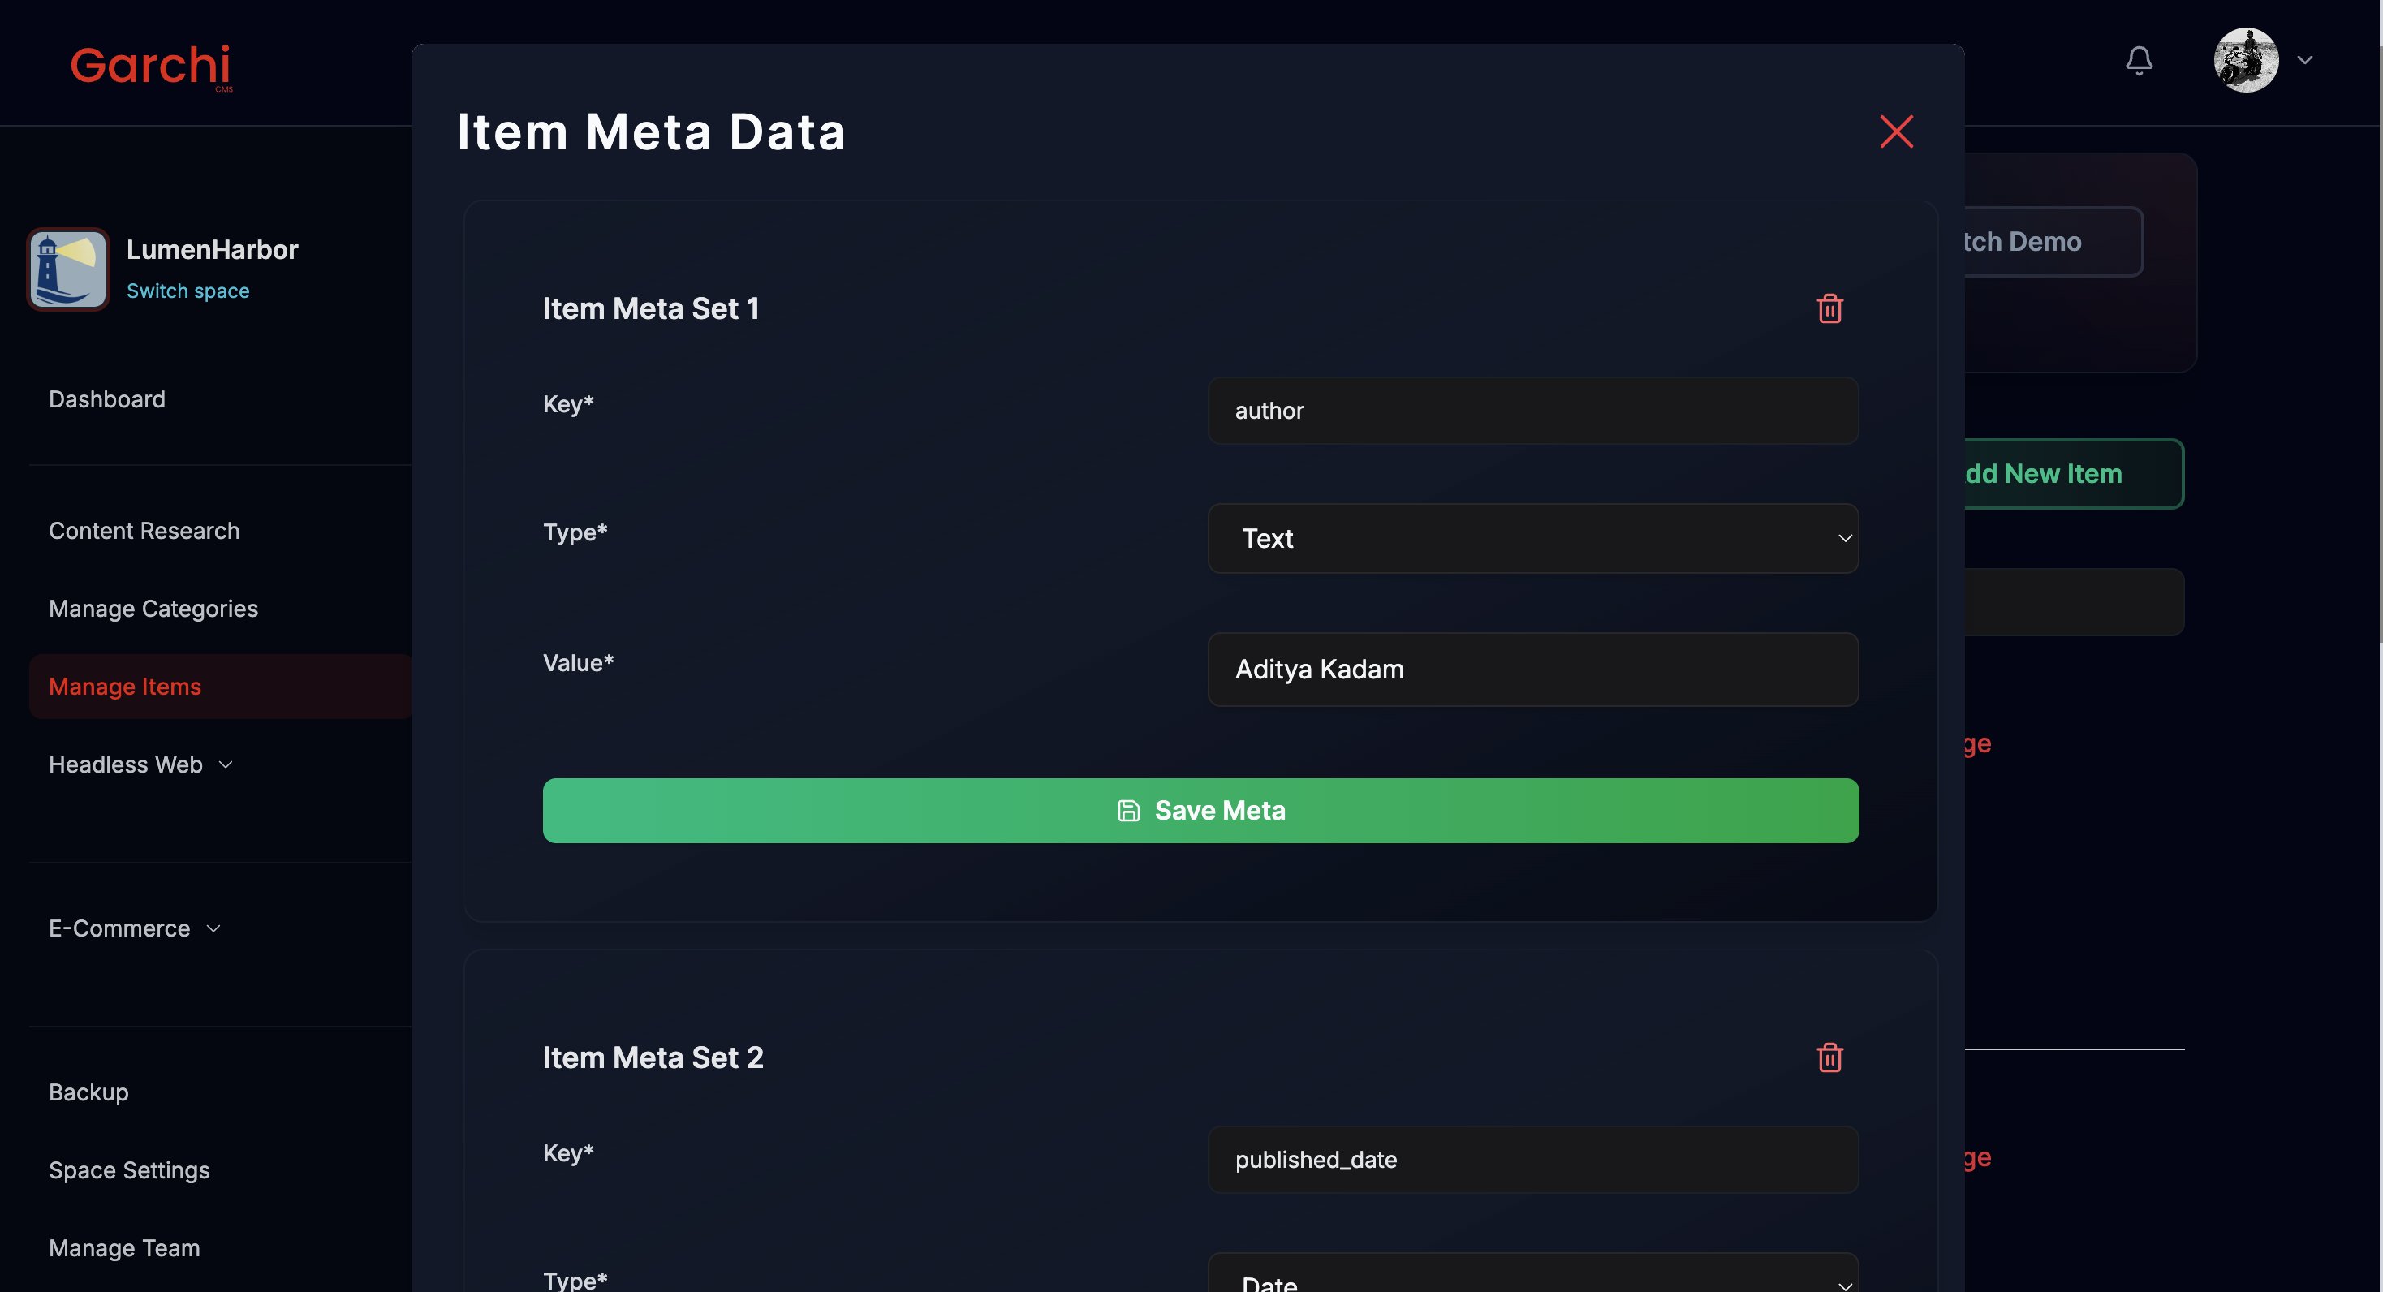
Task: Go to Manage Categories
Action: click(153, 609)
